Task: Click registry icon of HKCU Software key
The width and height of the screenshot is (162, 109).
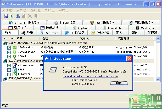Action: 5,61
